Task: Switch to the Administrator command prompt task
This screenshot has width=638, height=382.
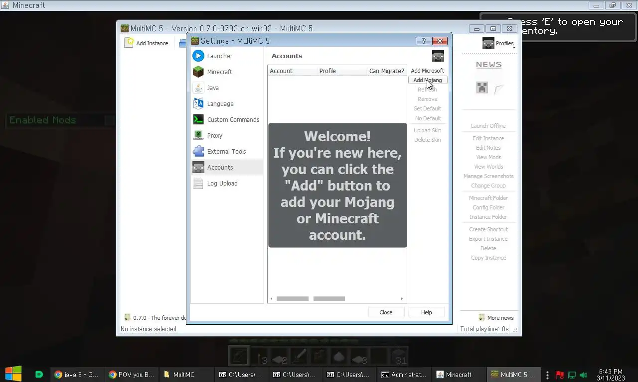Action: point(404,375)
